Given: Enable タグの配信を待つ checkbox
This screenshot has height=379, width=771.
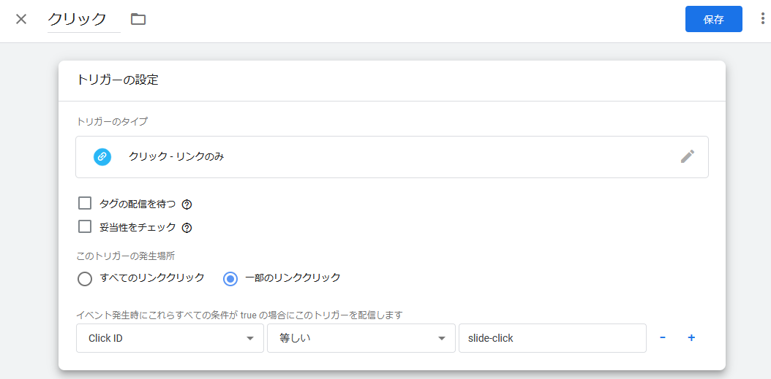Looking at the screenshot, I should [85, 203].
